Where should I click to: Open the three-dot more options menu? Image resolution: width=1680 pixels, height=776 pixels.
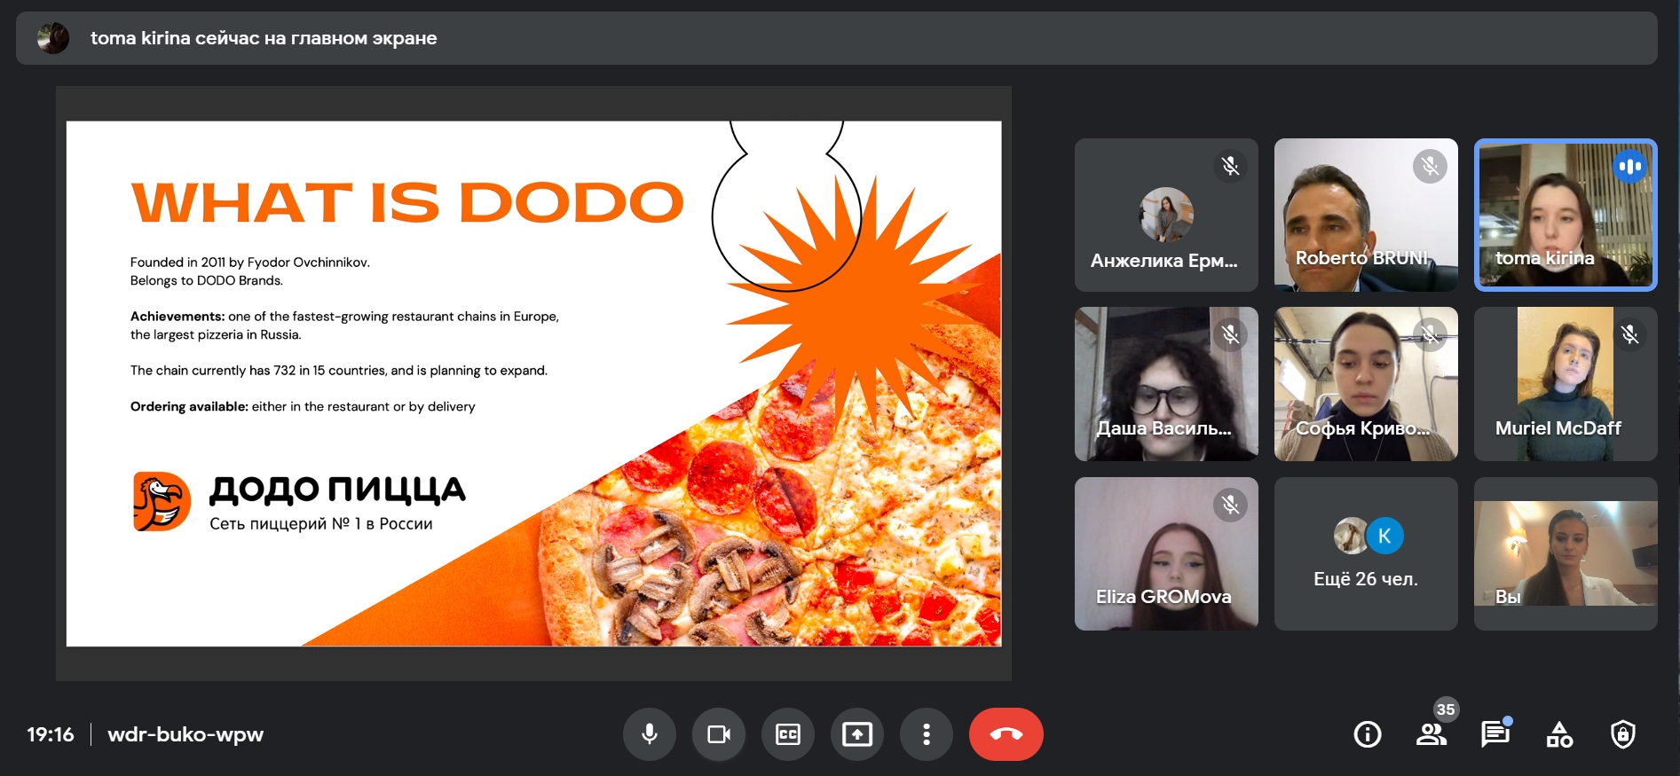(927, 734)
